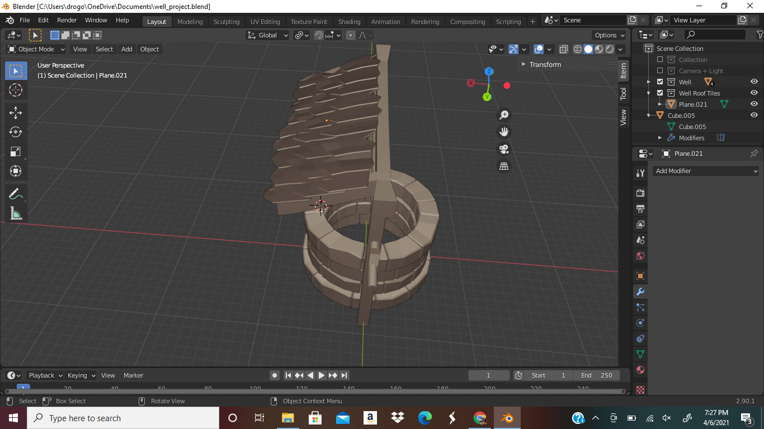The width and height of the screenshot is (764, 429).
Task: Select the Annotate tool
Action: tap(16, 193)
